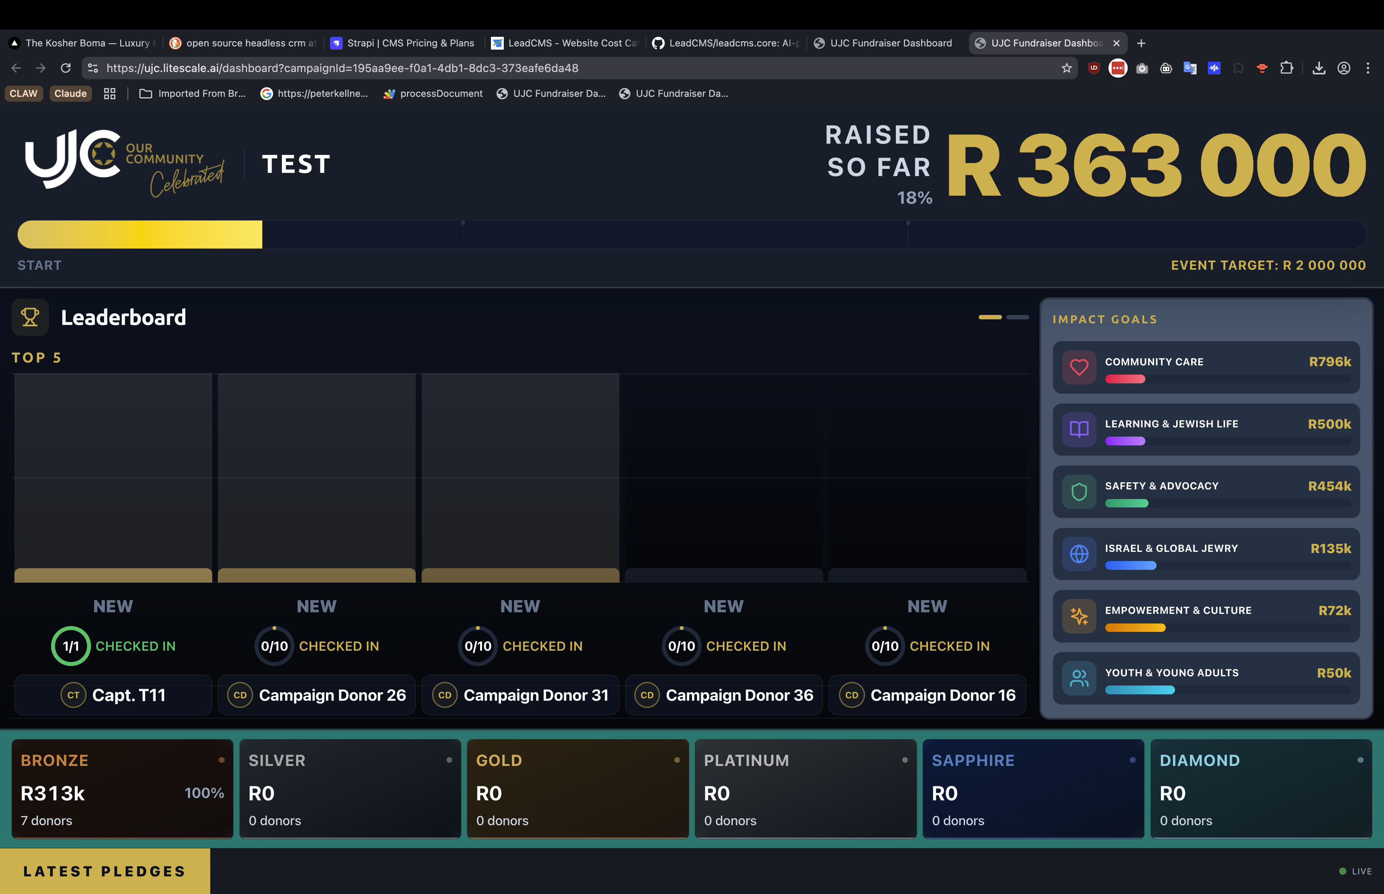Open Imported From Br... bookmarks folder
The width and height of the screenshot is (1384, 894).
192,94
